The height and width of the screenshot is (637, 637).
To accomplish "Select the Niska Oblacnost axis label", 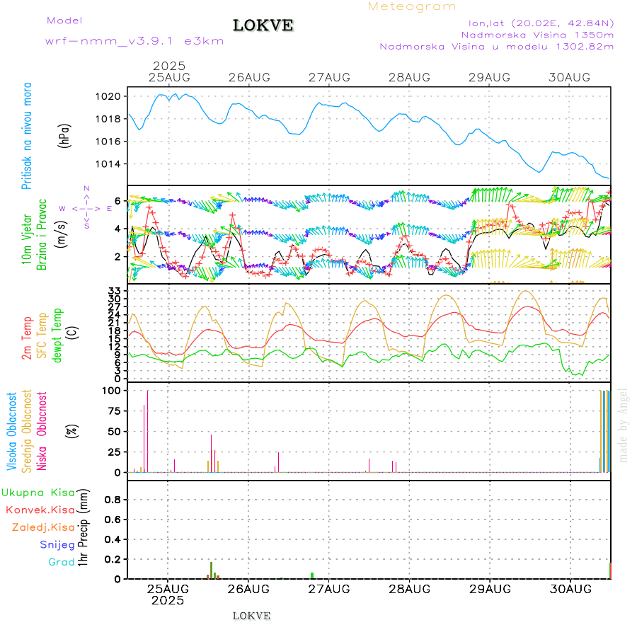I will (42, 430).
